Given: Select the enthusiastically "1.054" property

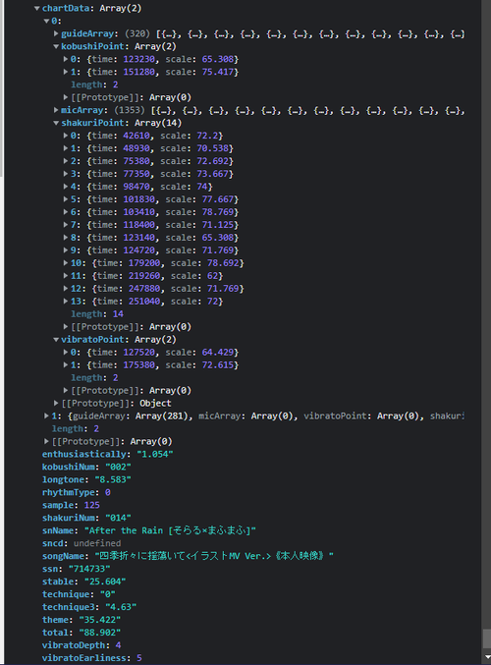Looking at the screenshot, I should click(107, 454).
